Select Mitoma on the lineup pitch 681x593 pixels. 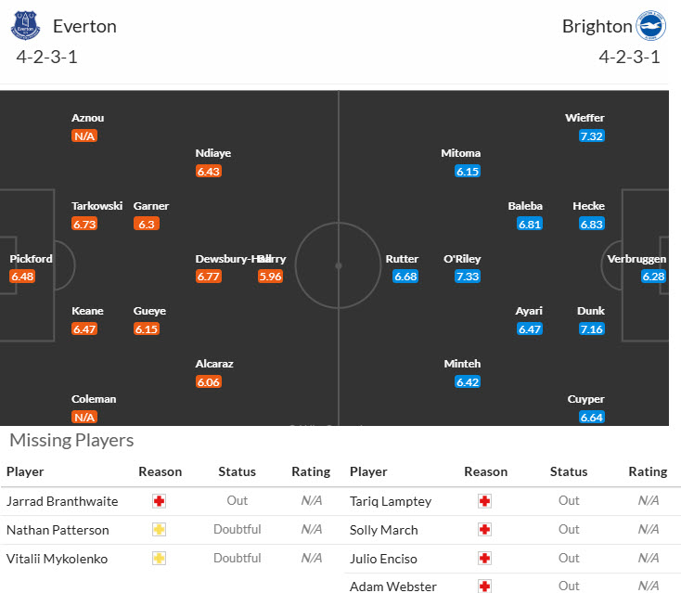(461, 153)
